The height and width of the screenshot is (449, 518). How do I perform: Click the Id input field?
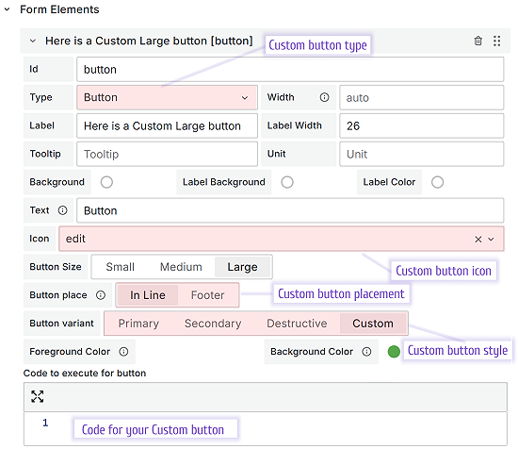(x=290, y=69)
